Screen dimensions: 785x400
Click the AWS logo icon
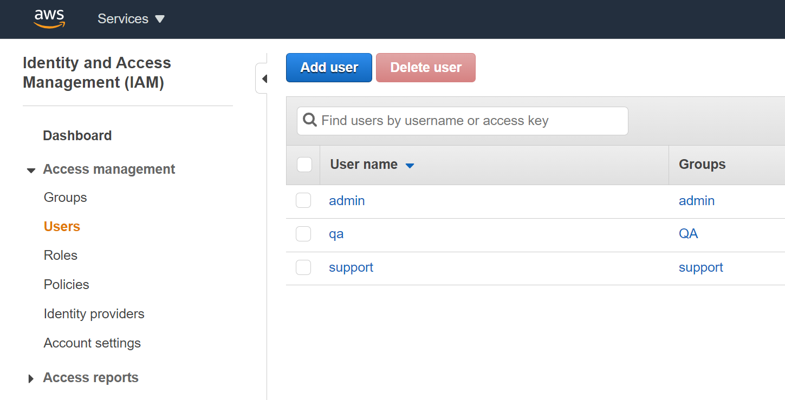pyautogui.click(x=49, y=18)
